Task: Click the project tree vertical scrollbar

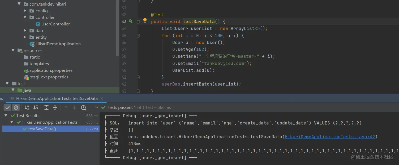Action: click(x=118, y=28)
